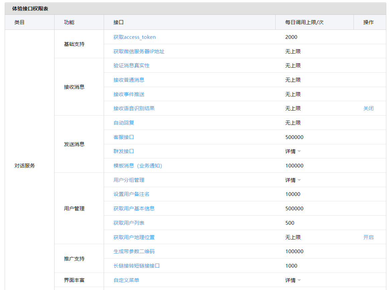390x290 pixels.
Task: Open the 自动回复 link
Action: click(124, 123)
